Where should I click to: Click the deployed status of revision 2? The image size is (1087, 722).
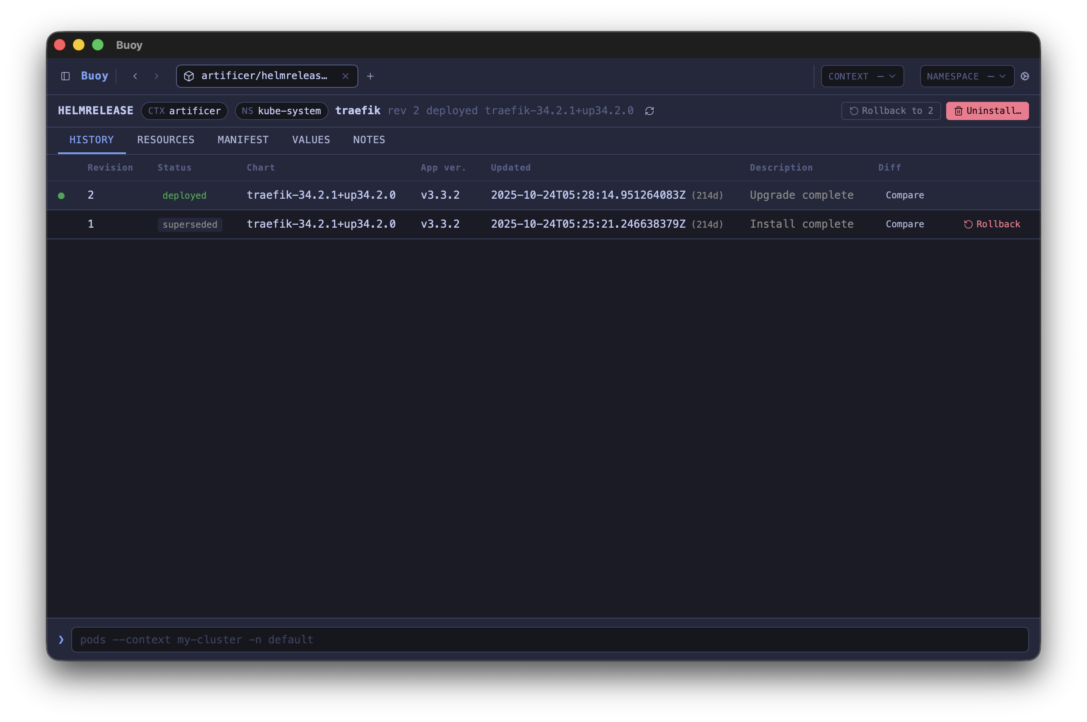pos(184,196)
